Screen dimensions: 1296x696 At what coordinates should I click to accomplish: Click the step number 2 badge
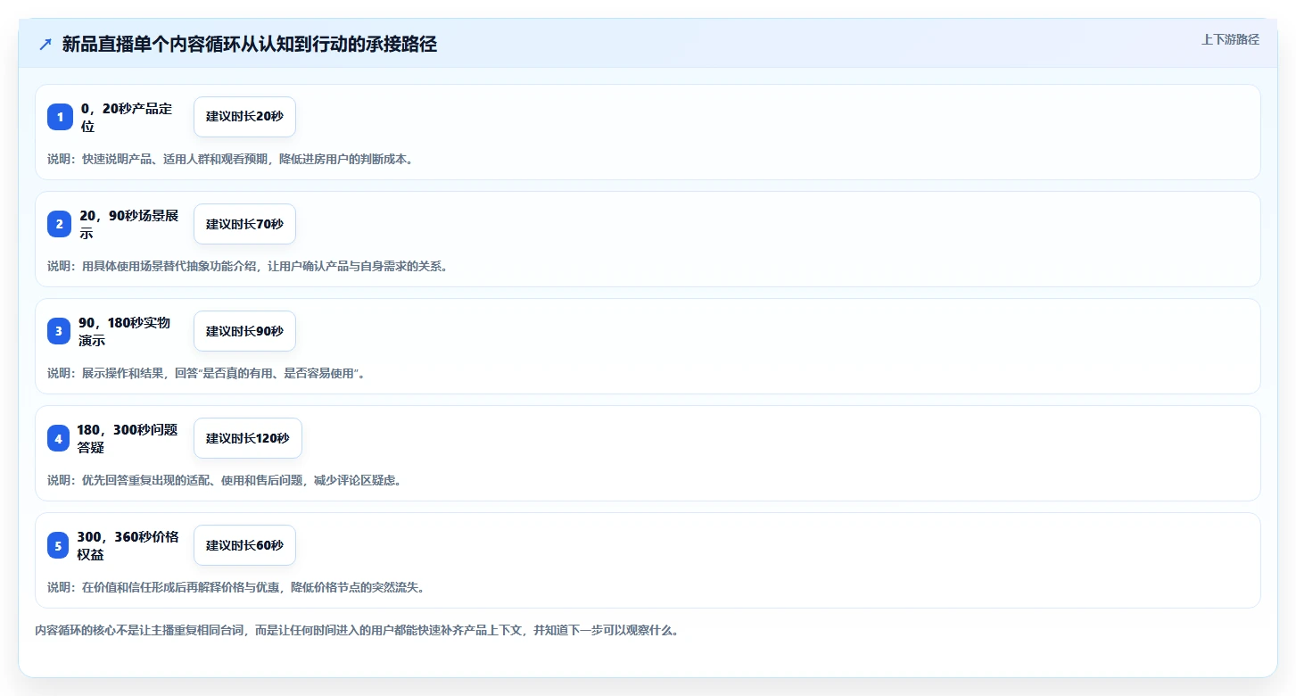(x=59, y=224)
